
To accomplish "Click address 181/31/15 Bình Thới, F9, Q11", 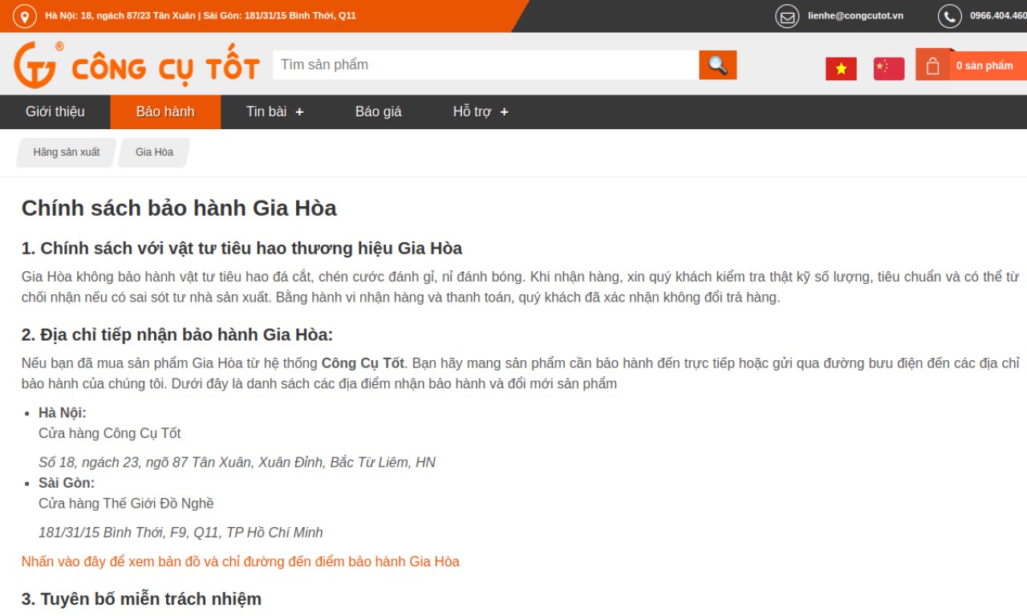I will click(x=181, y=533).
